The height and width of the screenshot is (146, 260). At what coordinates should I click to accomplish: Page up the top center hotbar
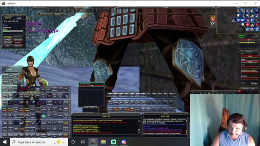point(175,94)
